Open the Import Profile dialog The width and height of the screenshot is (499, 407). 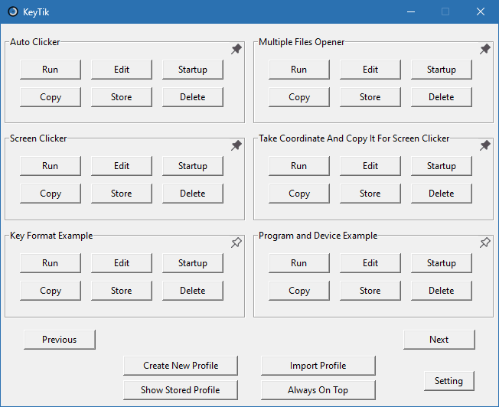click(x=318, y=366)
